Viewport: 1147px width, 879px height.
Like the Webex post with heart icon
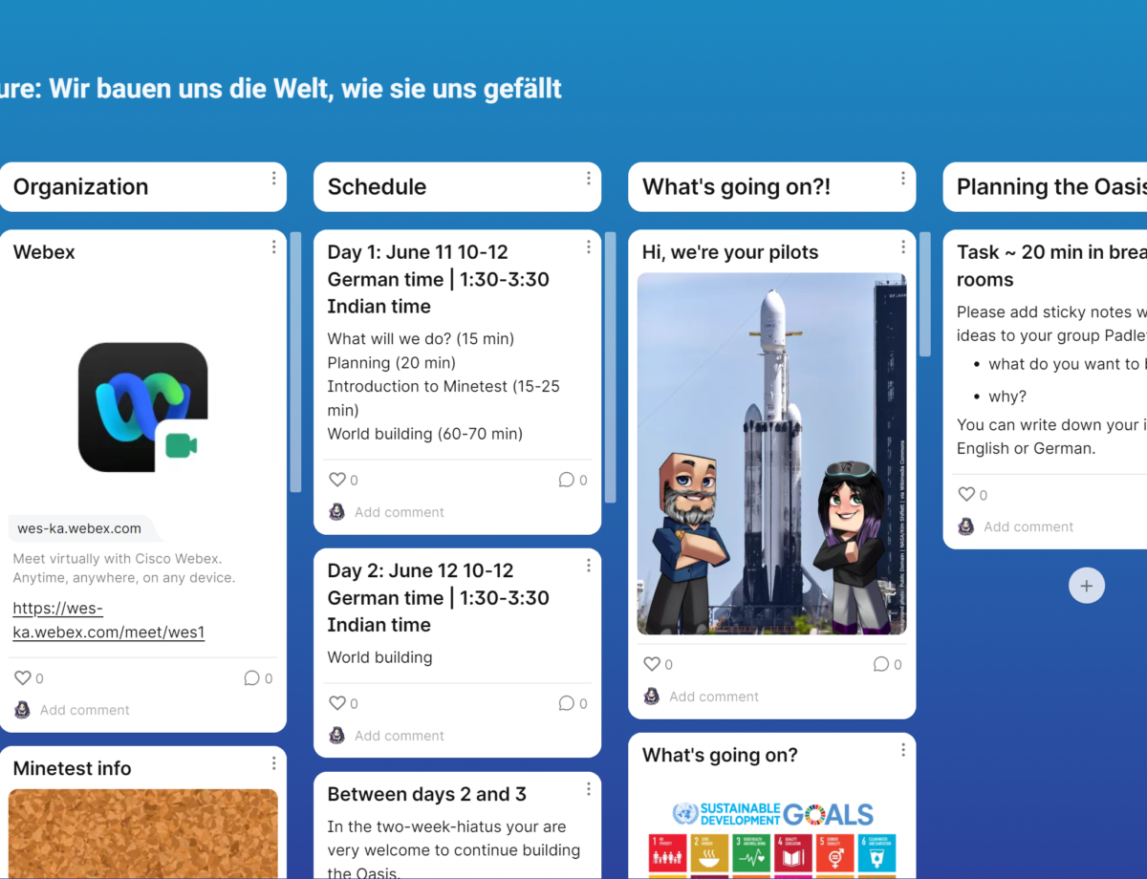23,678
